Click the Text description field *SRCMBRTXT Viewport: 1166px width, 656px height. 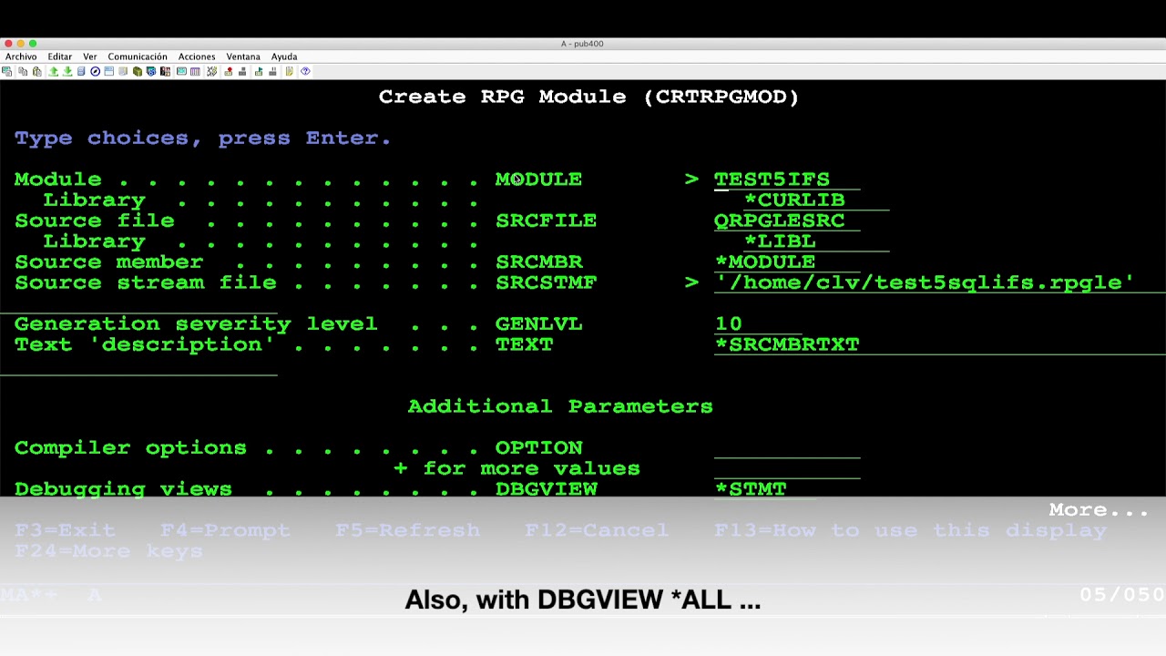940,344
